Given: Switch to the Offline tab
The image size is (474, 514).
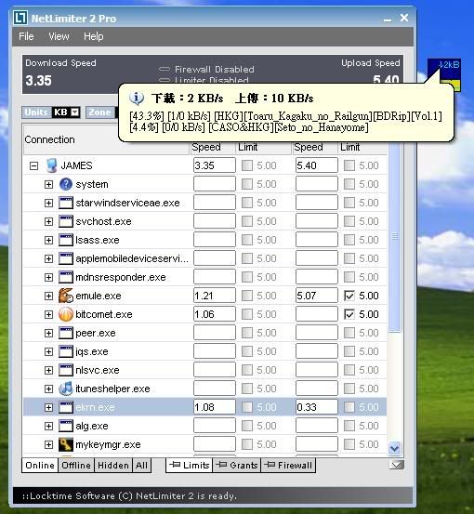Looking at the screenshot, I should pyautogui.click(x=76, y=465).
